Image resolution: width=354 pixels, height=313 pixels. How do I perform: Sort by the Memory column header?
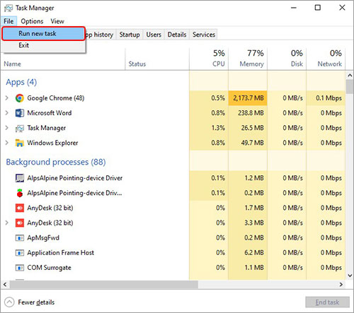click(x=248, y=59)
